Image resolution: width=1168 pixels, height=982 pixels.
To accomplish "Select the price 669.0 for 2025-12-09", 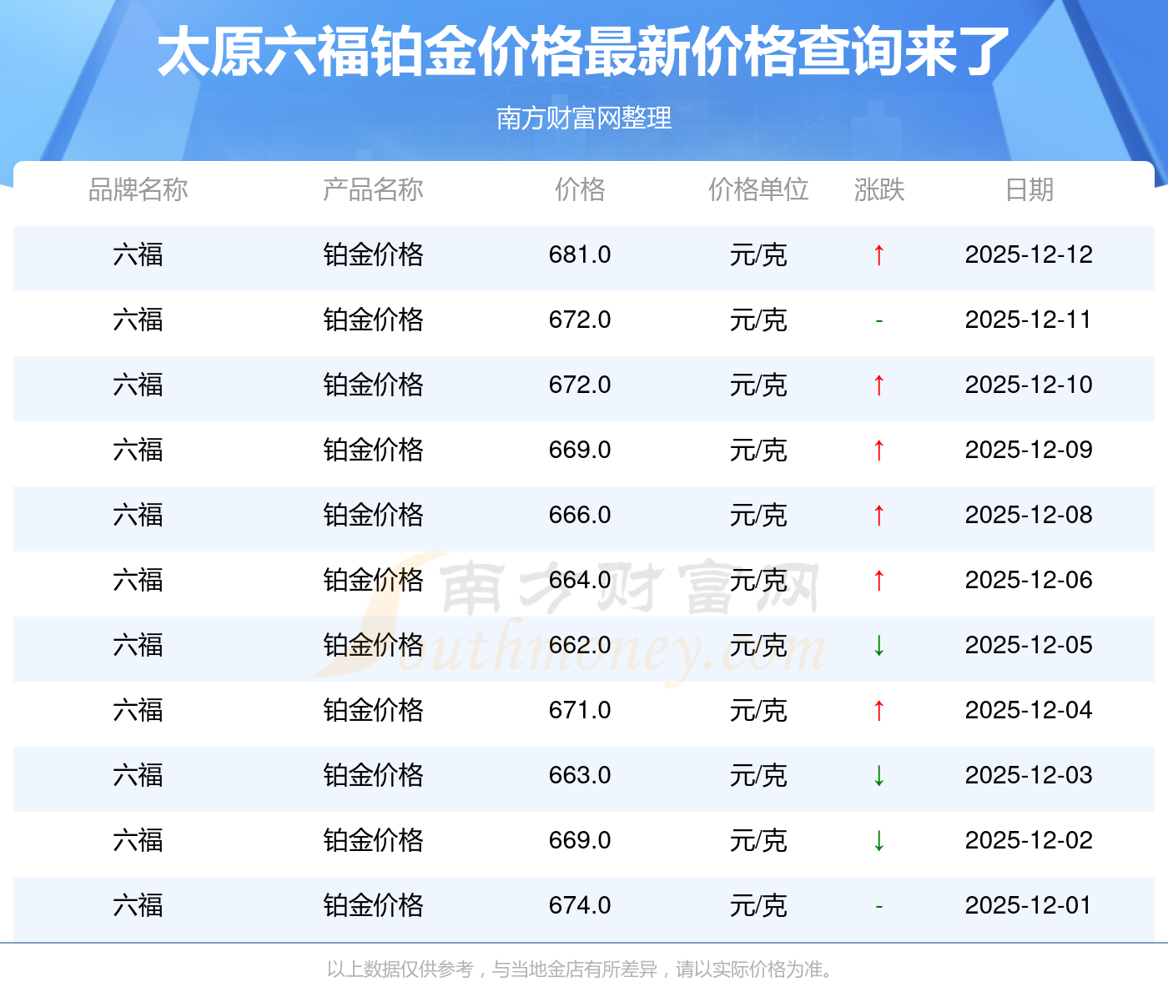I will (x=580, y=450).
